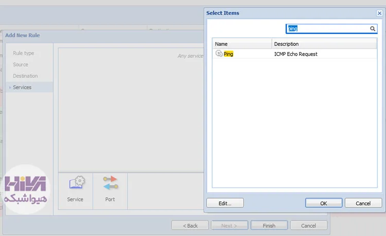Click the 'ICMP Echo Request' description cell
Image resolution: width=386 pixels, height=236 pixels.
tap(295, 54)
